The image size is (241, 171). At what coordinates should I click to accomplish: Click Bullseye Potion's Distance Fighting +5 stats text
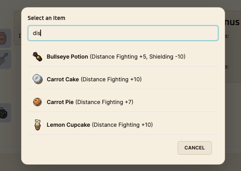(x=137, y=57)
